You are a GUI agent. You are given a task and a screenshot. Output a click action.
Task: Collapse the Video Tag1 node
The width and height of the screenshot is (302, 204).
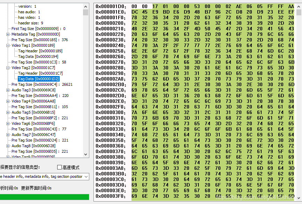8,45
